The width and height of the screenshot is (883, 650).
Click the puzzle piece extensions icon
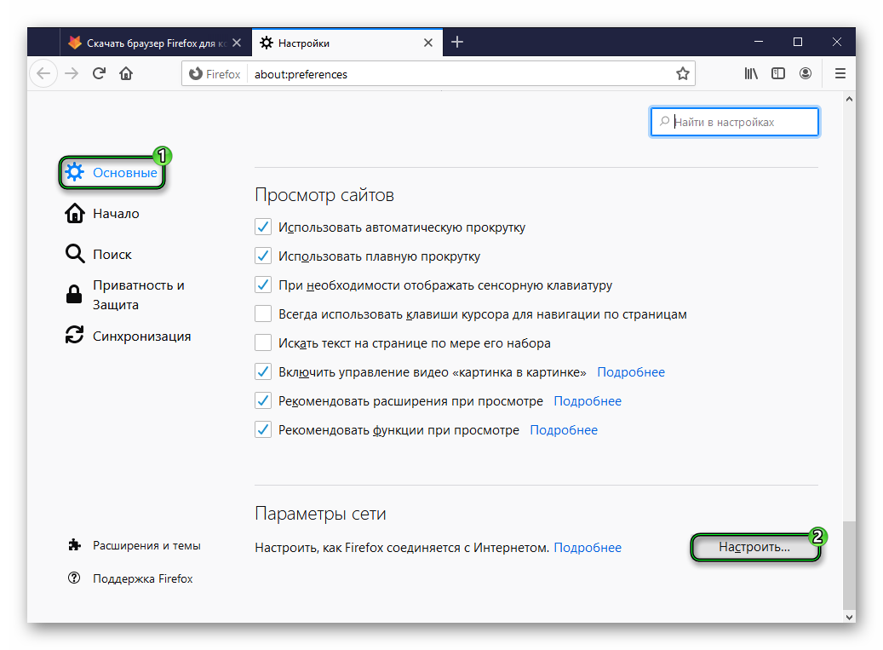(x=74, y=544)
